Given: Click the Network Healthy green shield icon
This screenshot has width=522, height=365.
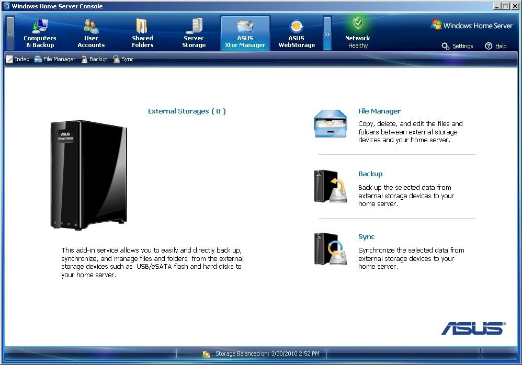Looking at the screenshot, I should pyautogui.click(x=358, y=23).
